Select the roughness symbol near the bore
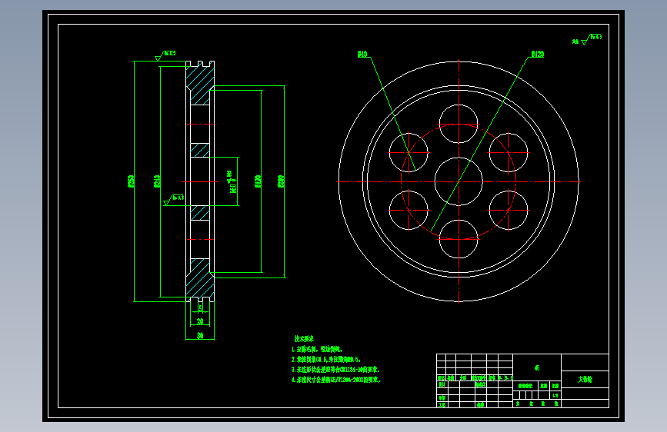 coord(174,200)
